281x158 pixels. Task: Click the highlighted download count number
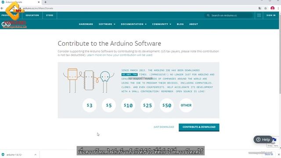point(130,75)
